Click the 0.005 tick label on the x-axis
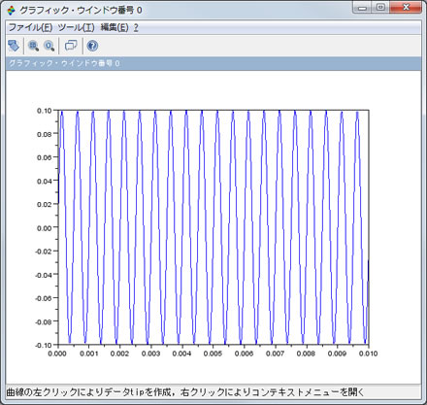This screenshot has width=427, height=405. pyautogui.click(x=213, y=354)
